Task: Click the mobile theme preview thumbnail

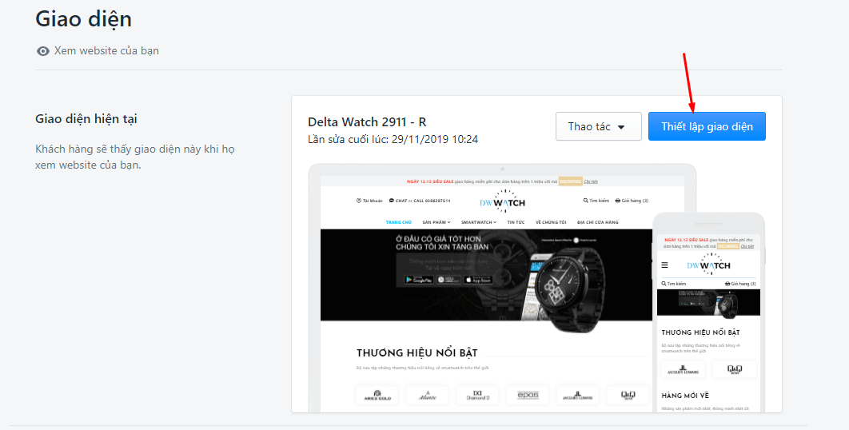Action: point(708,313)
